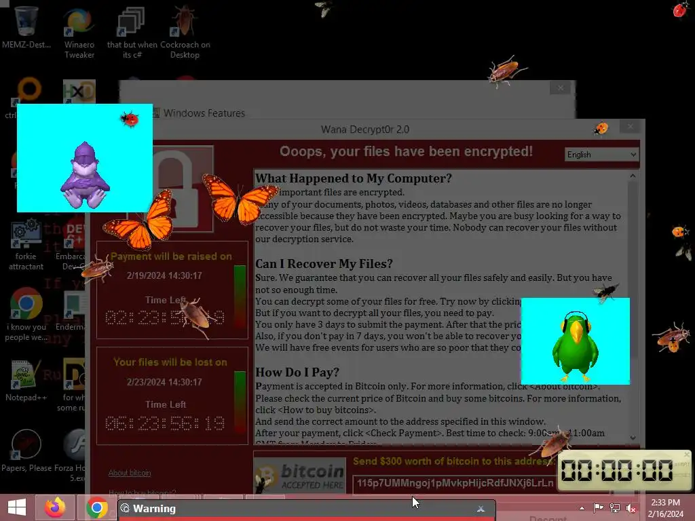695x521 pixels.
Task: Open Action Center flag icon
Action: point(599,507)
